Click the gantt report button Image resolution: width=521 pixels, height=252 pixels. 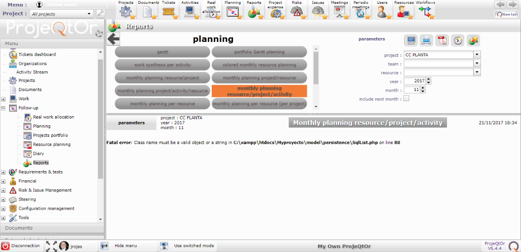(x=162, y=52)
